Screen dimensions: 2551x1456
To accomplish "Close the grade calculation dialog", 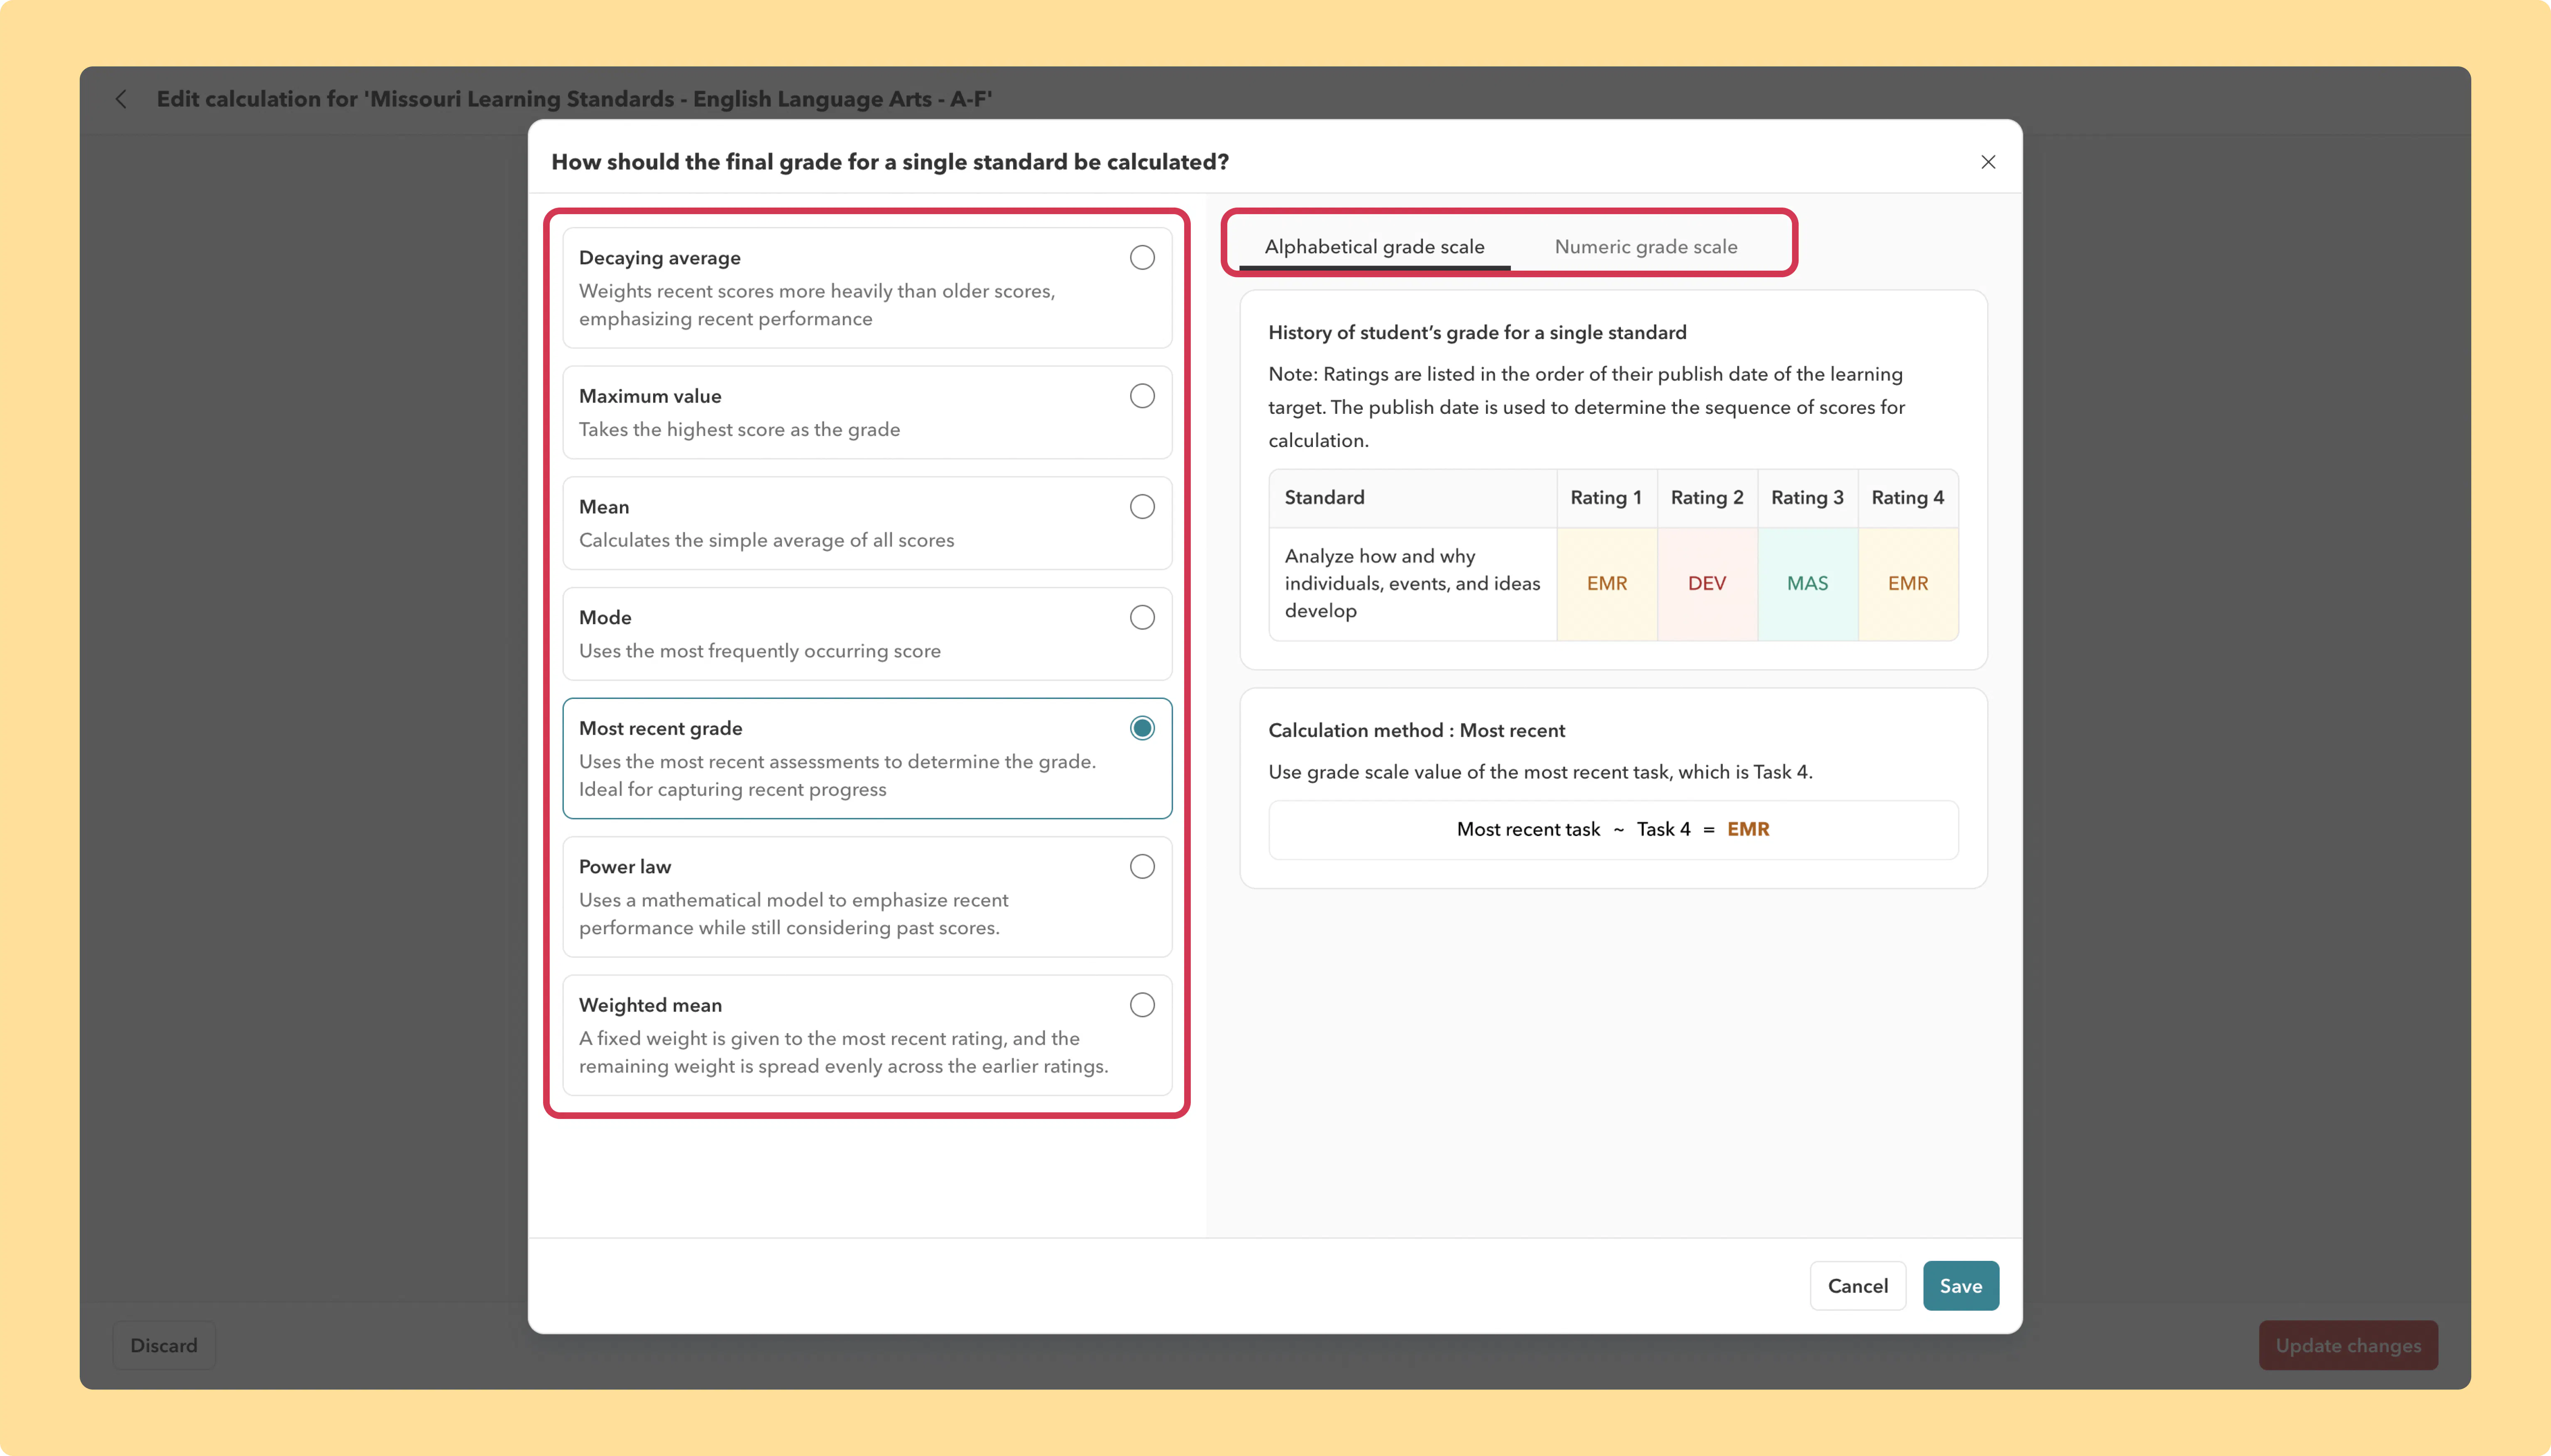I will 1988,162.
